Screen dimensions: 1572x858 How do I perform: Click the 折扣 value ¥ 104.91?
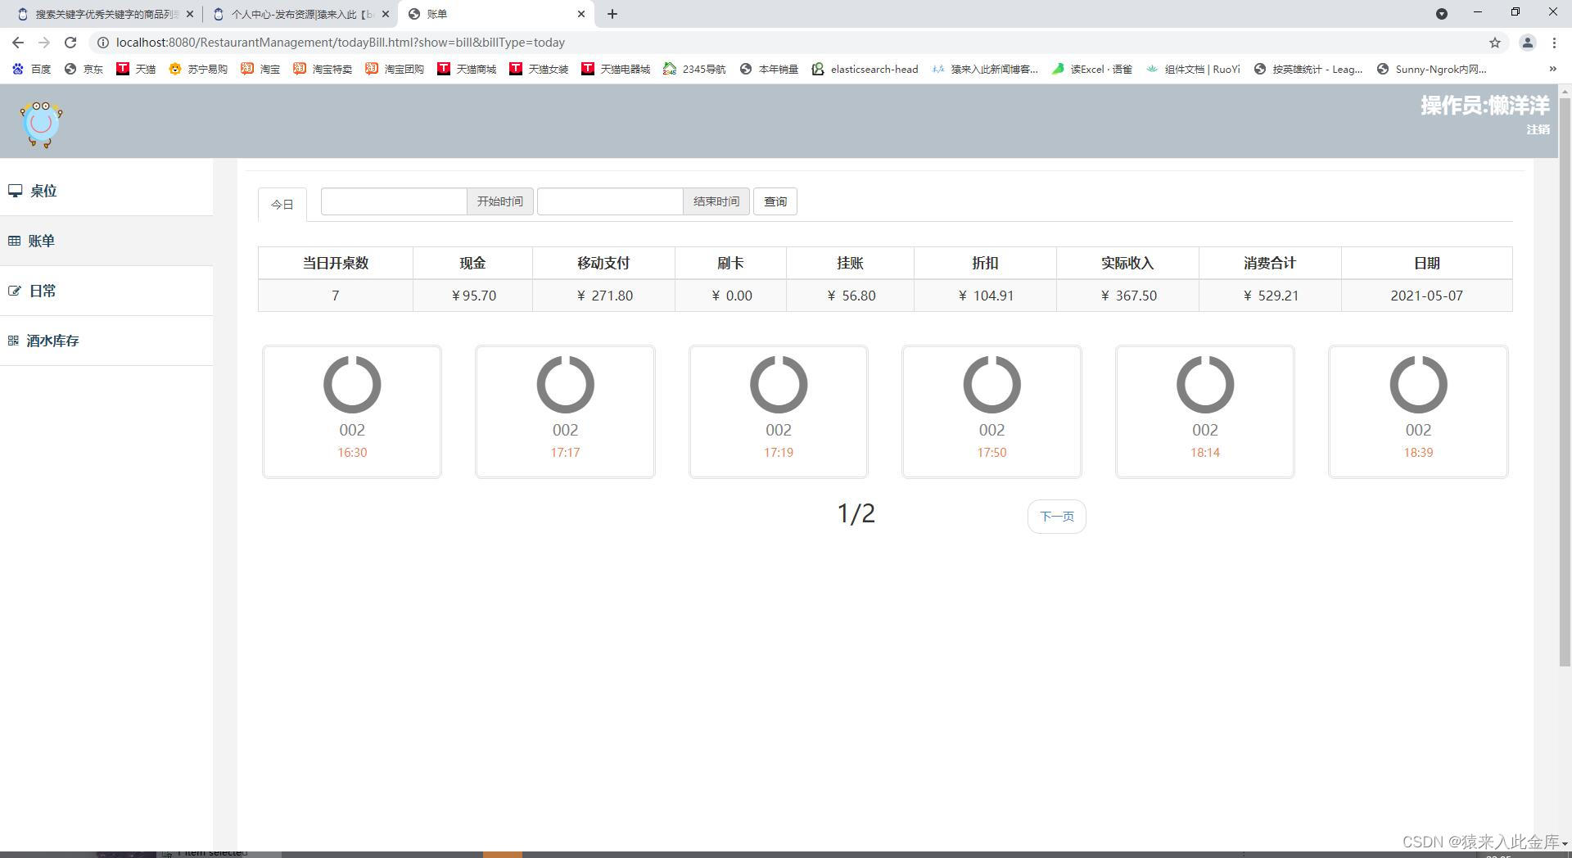click(986, 296)
